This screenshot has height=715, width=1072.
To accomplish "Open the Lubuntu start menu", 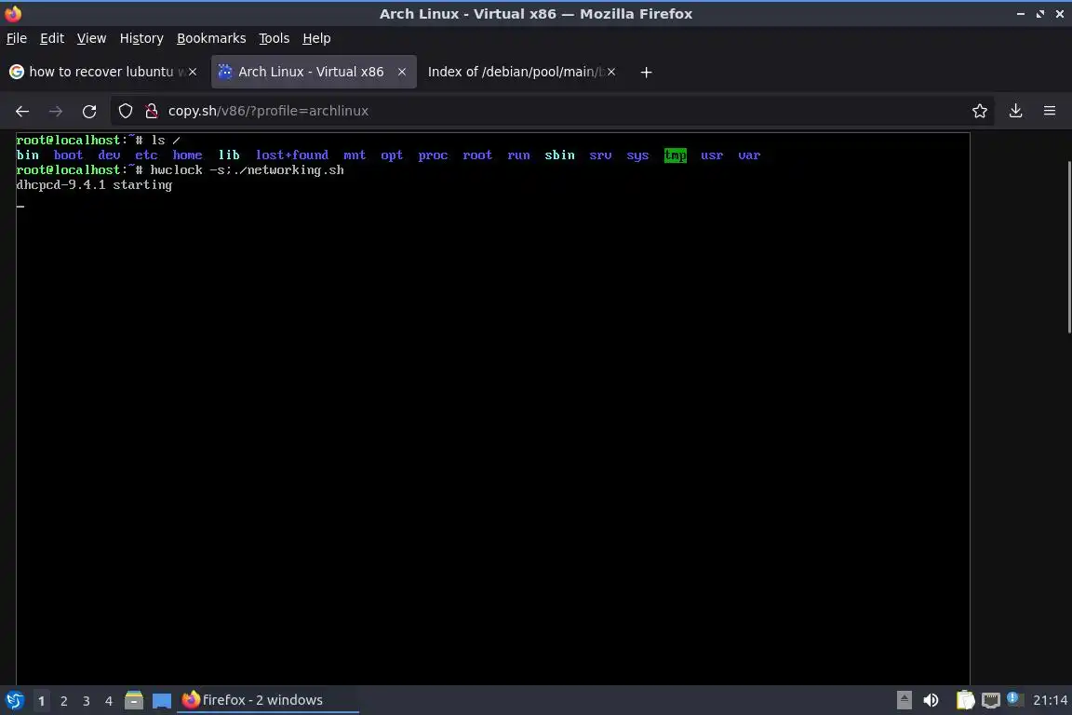I will 14,700.
